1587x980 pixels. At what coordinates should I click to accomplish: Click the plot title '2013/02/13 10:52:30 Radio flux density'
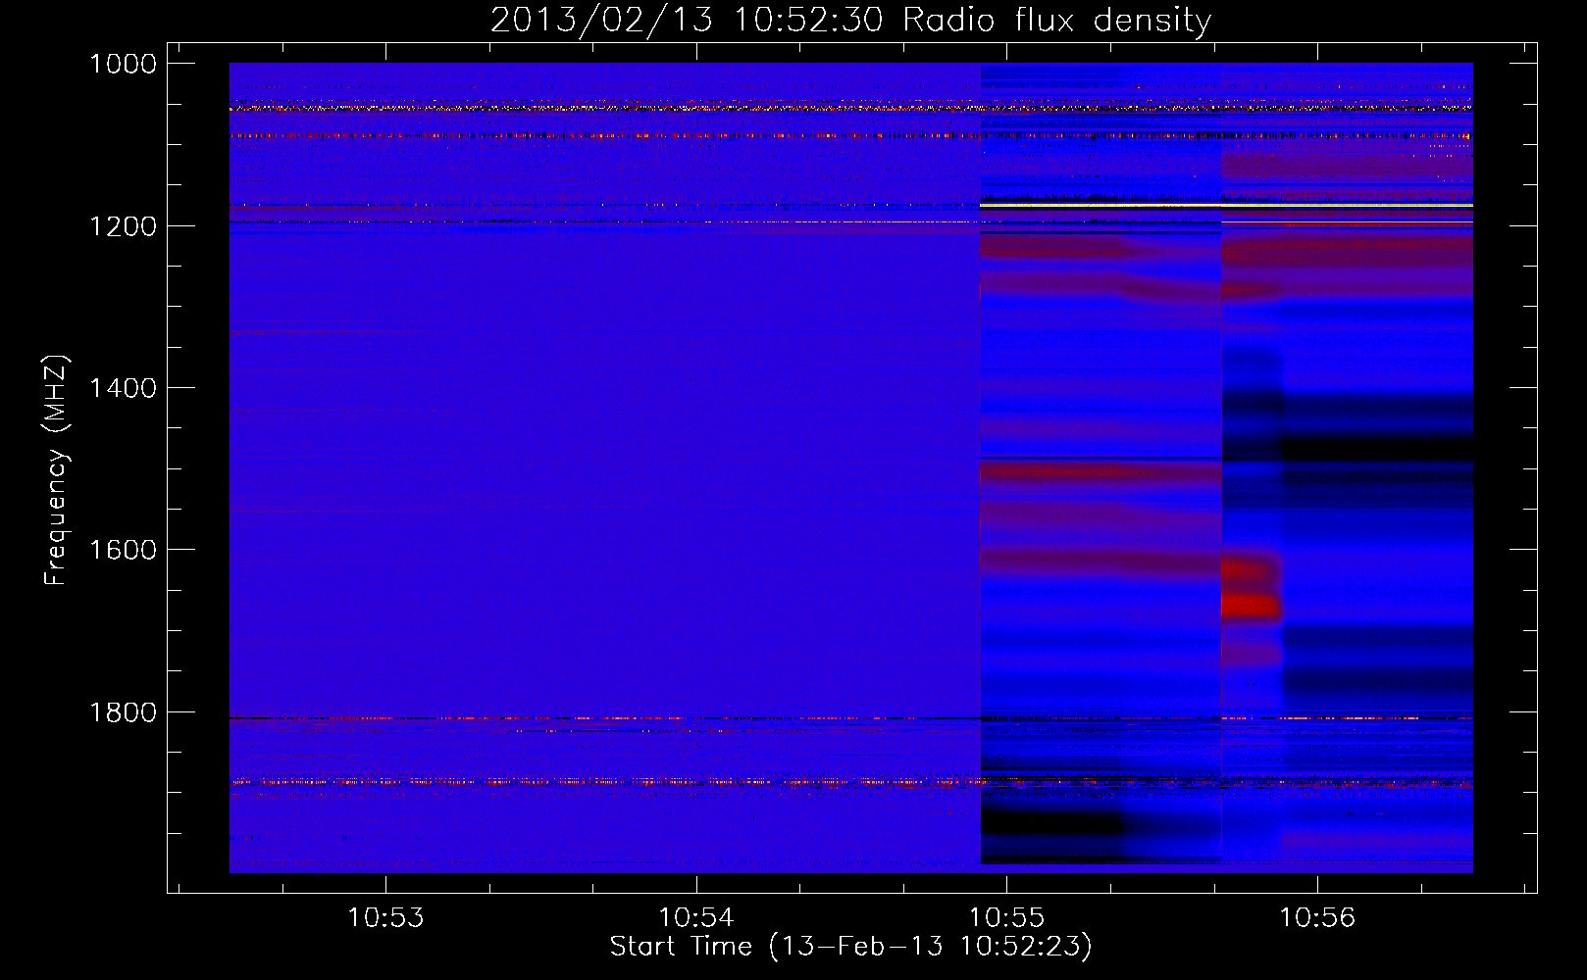click(850, 20)
